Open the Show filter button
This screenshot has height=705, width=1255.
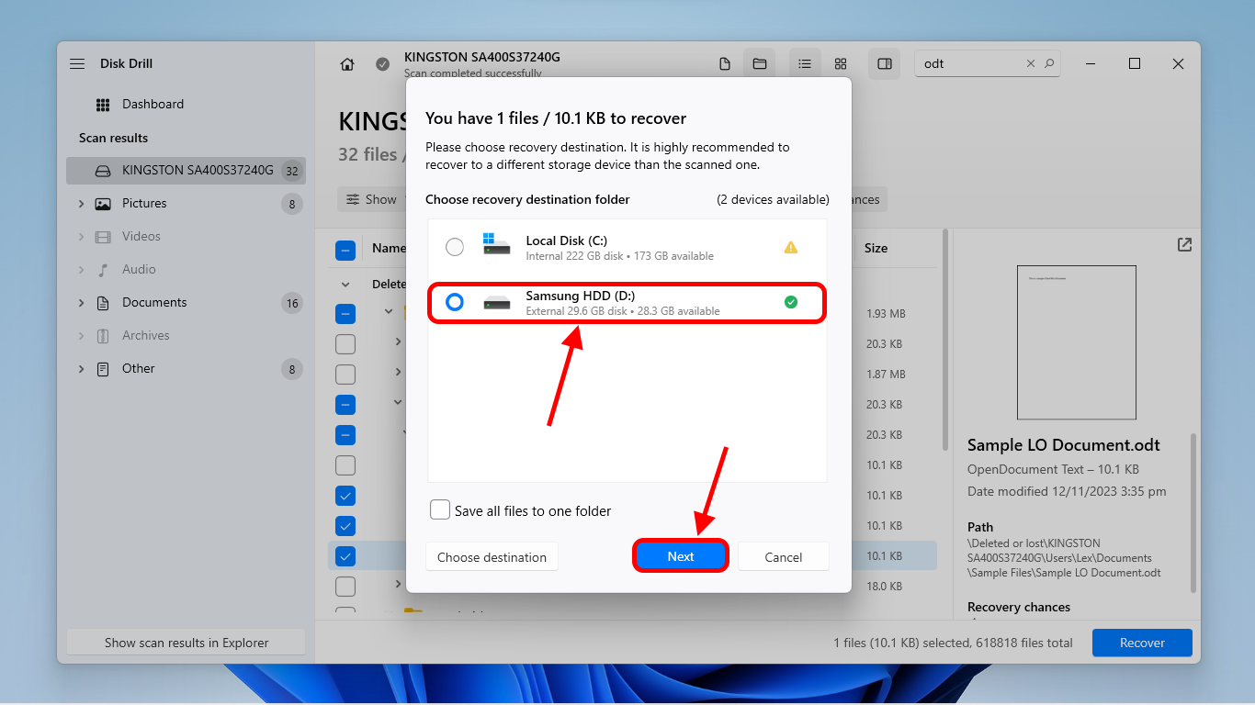click(372, 199)
